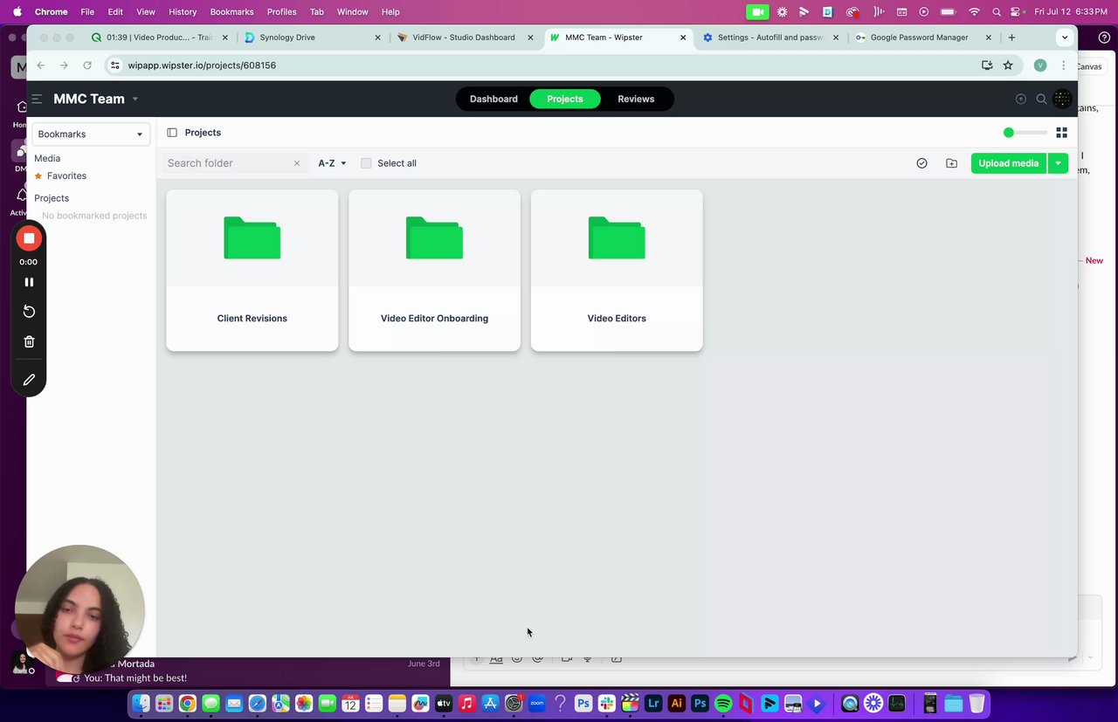Clear the Search folder field with the X

tap(297, 163)
